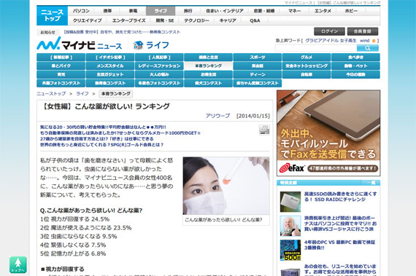Open the 恋愛・結婚 tab
Image resolution: width=416 pixels, height=276 pixels.
pos(264,11)
